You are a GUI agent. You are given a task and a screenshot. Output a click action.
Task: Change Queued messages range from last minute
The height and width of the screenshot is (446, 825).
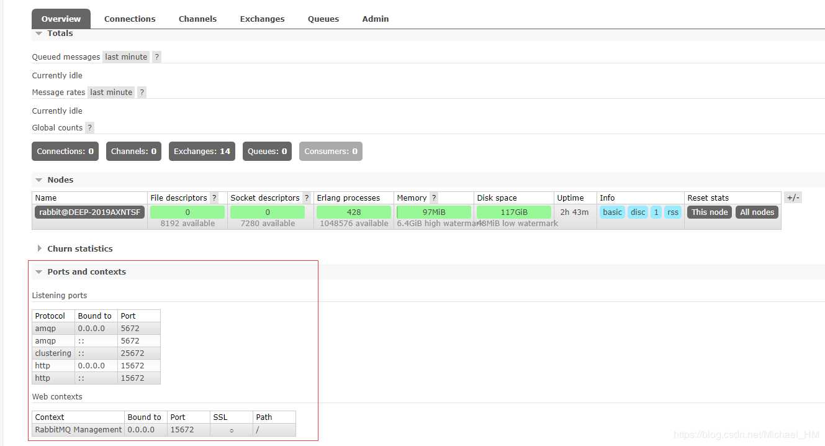(x=126, y=57)
